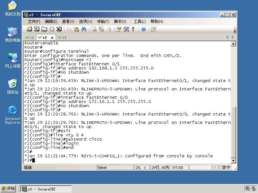The image size is (258, 193).
Task: Click the Quick Connect lightning icon
Action: click(36, 29)
